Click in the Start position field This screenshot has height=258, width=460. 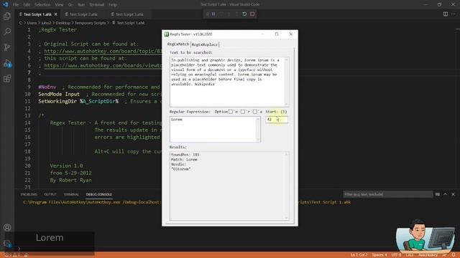click(x=276, y=120)
